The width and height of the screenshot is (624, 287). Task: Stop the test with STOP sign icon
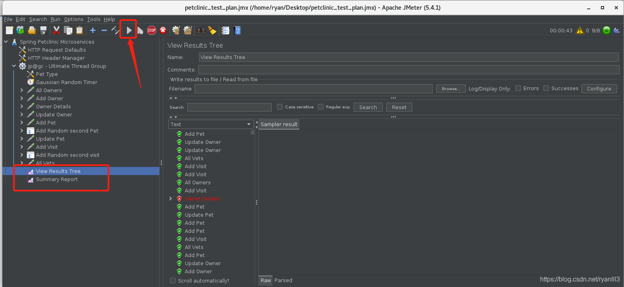tap(152, 30)
